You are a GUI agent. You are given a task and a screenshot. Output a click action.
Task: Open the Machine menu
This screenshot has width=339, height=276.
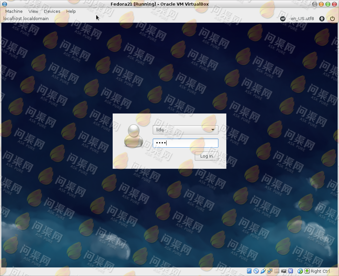[14, 11]
